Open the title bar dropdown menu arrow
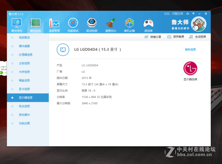 click(x=193, y=14)
